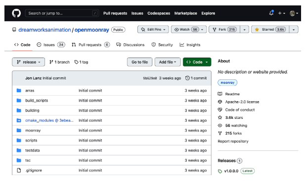Viewport: 307px width, 181px height.
Task: Open user avatar profile menu
Action: [294, 13]
